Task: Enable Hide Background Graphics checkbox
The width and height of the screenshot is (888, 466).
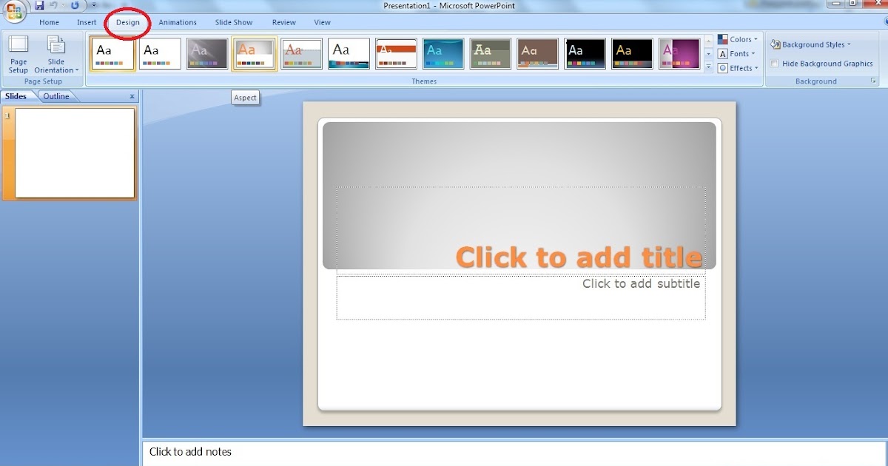Action: 774,64
